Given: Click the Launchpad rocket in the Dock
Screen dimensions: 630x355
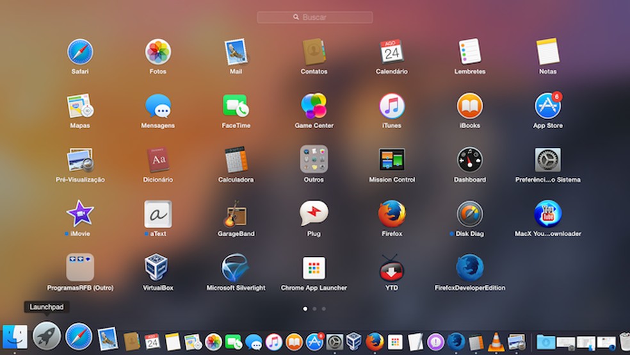Looking at the screenshot, I should pyautogui.click(x=47, y=336).
